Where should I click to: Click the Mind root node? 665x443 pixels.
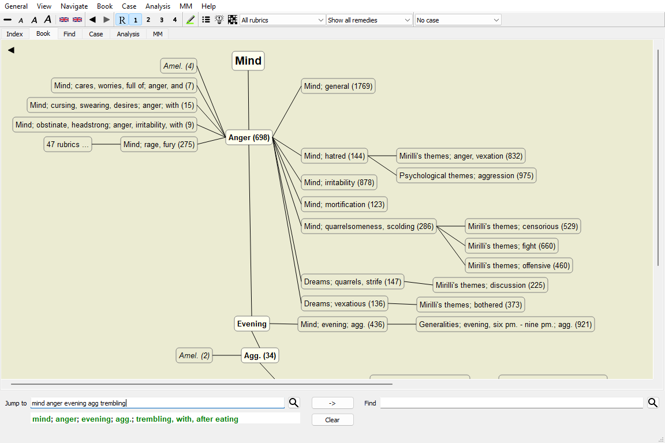tap(248, 61)
